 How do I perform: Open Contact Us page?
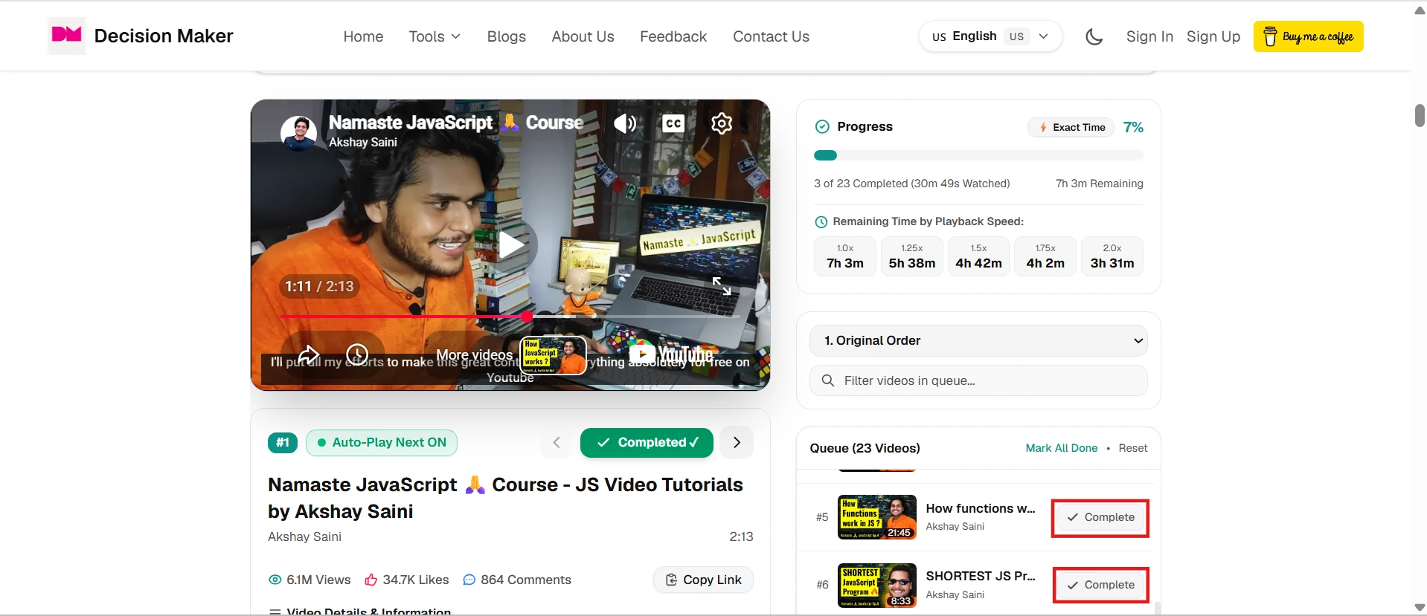(771, 36)
